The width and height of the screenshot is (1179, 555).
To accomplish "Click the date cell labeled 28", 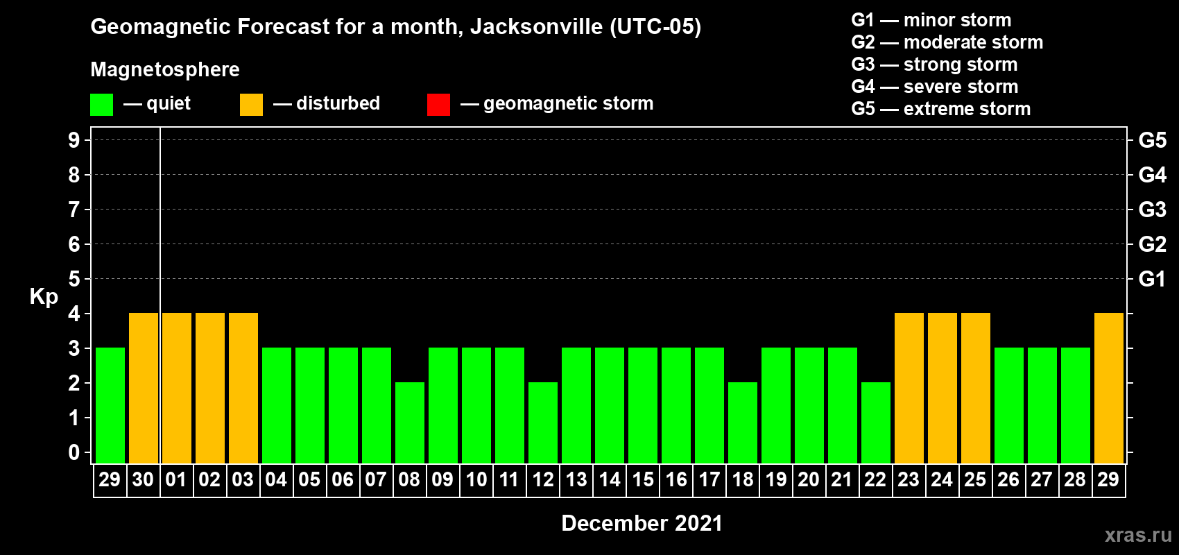I will (x=1076, y=480).
